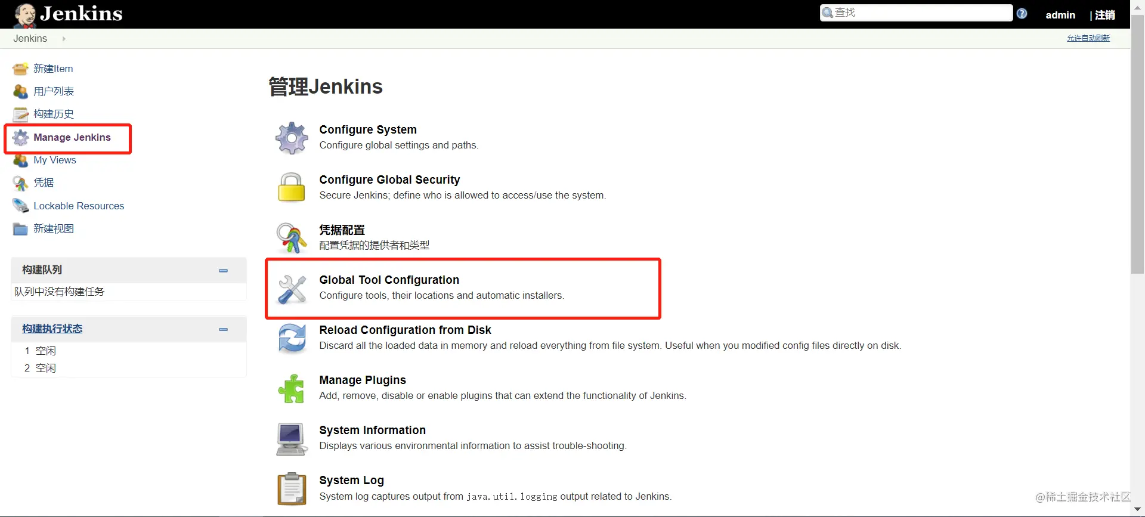Click the Manage Plugins puzzle piece icon

(292, 388)
